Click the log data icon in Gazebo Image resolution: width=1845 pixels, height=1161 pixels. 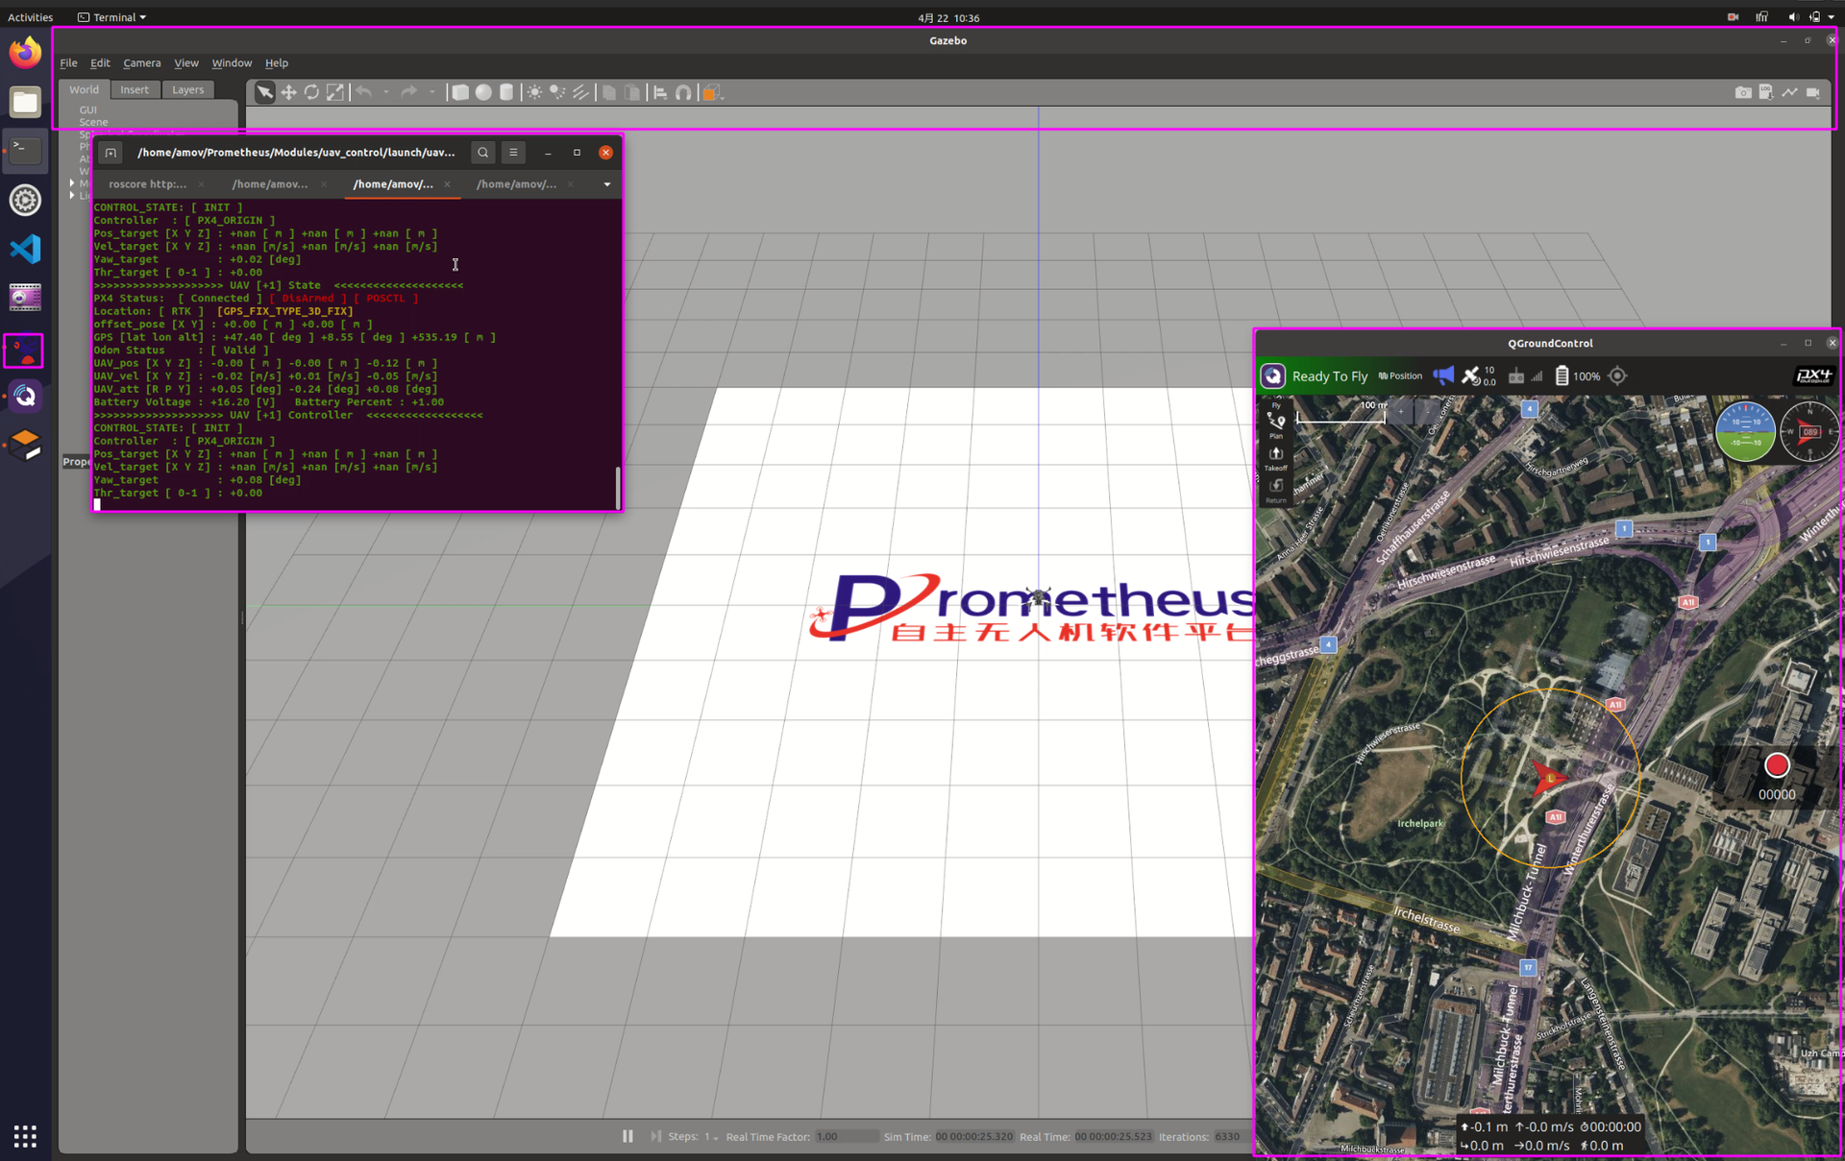pos(1766,92)
